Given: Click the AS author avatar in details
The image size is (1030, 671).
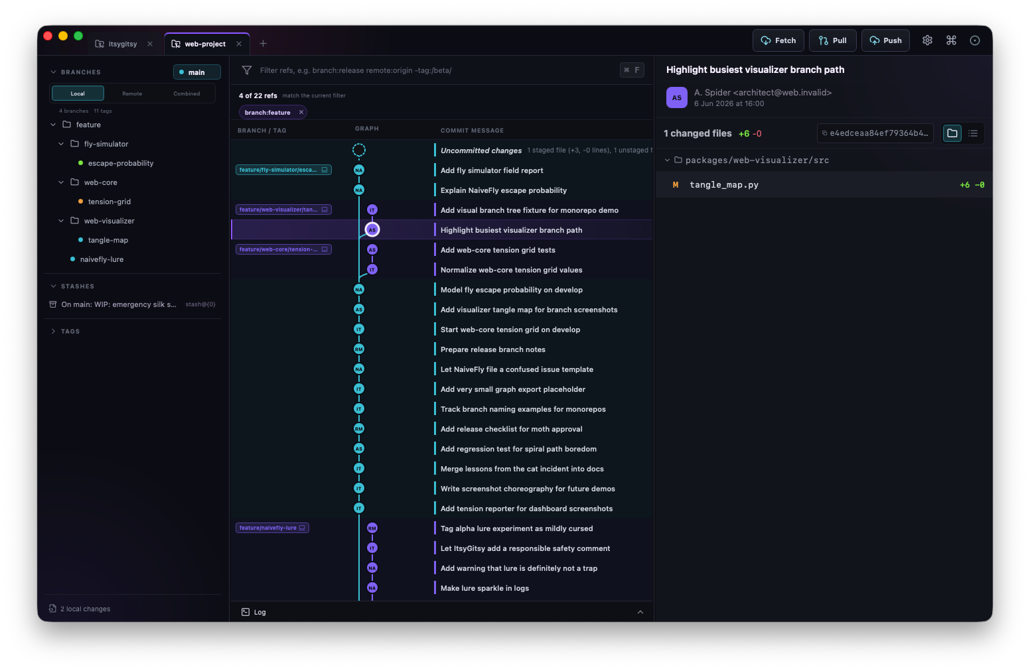Looking at the screenshot, I should 677,97.
